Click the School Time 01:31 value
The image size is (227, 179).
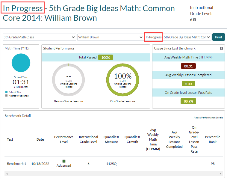[21, 82]
